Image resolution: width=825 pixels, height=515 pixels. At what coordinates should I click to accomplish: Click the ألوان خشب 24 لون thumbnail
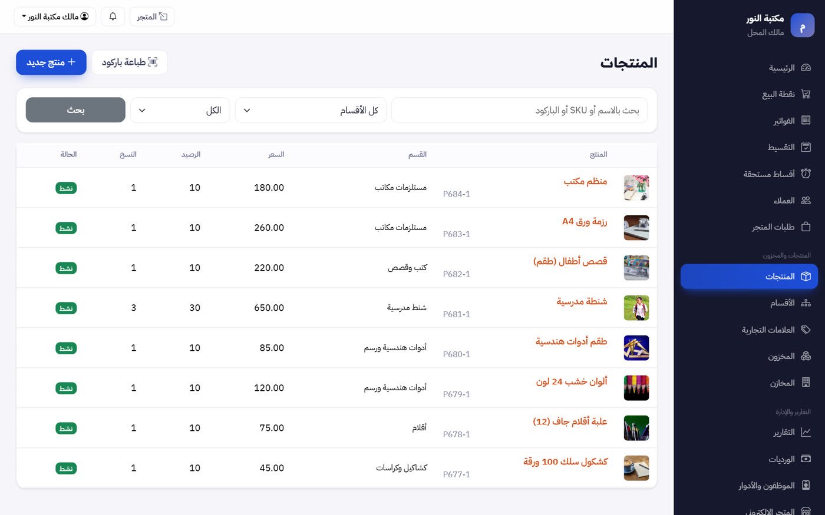[636, 388]
